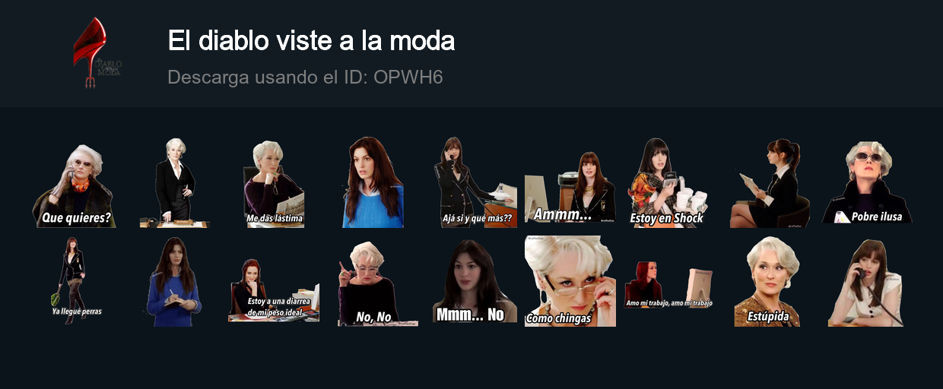
Task: Click the download ID text OPWH6
Action: tap(408, 77)
